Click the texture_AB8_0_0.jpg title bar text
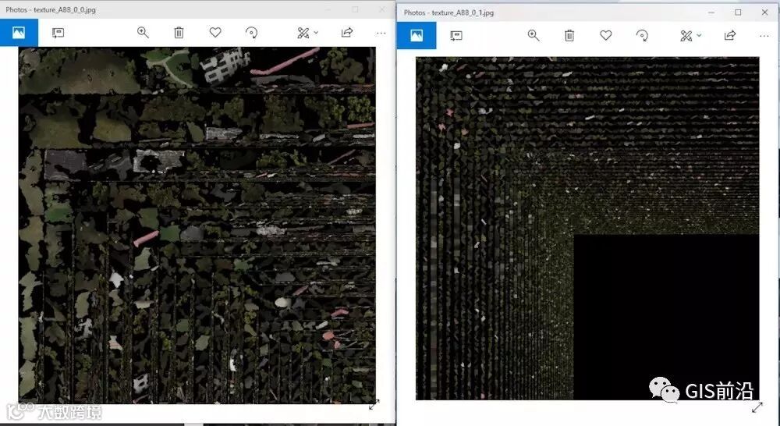 (x=51, y=9)
